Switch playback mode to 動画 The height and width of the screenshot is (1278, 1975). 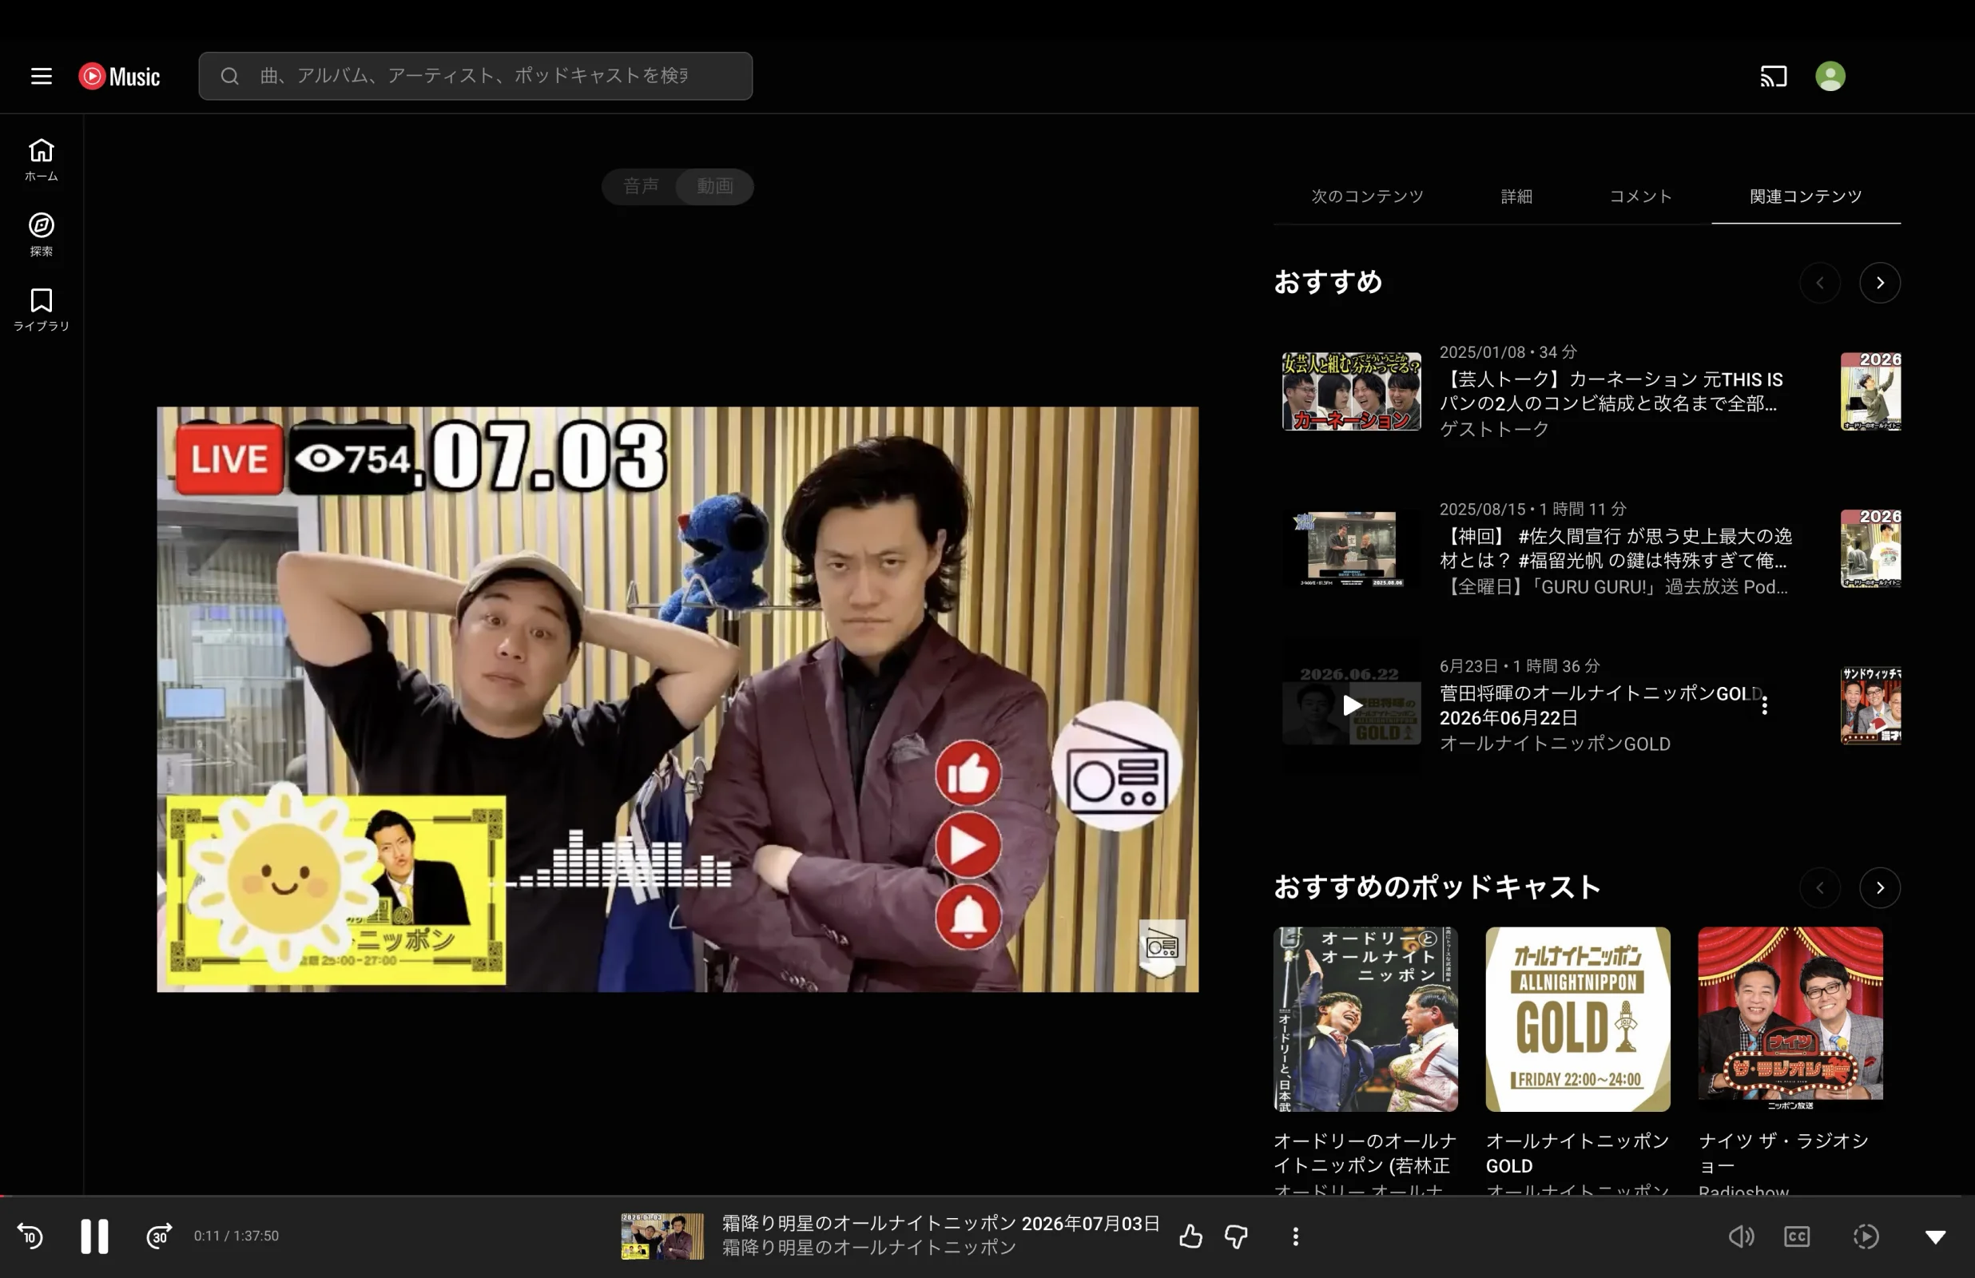point(714,186)
